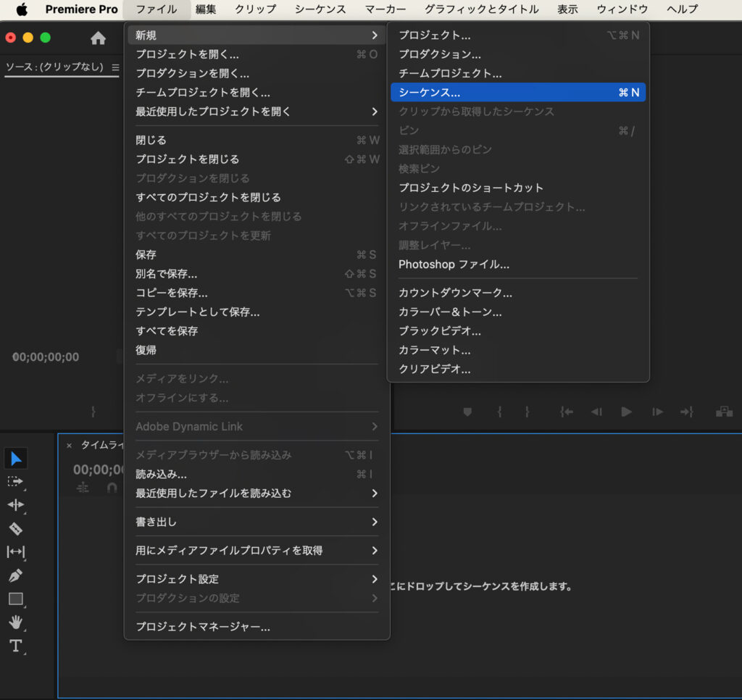Click the Go to In point icon
Viewport: 742px width, 700px height.
tap(567, 412)
